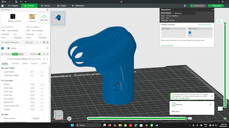Screen dimensions: 229x128
Task: Open Steam from the taskbar
Action: (157, 125)
